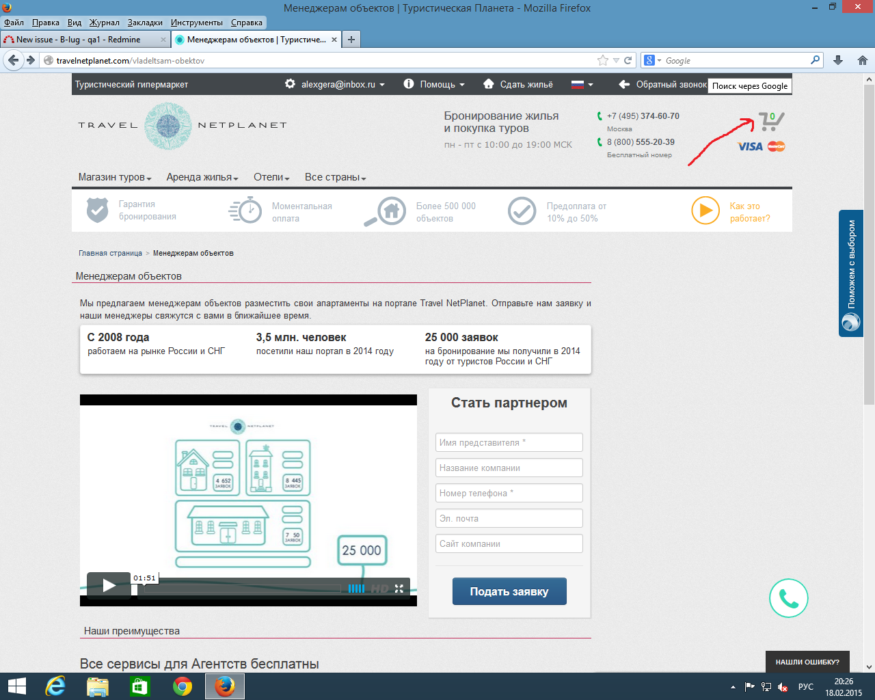Screen dimensions: 875x700
Task: Expand the "Магазин туров" menu
Action: 114,177
